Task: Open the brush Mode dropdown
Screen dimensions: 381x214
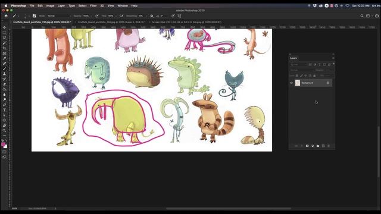Action: click(59, 16)
